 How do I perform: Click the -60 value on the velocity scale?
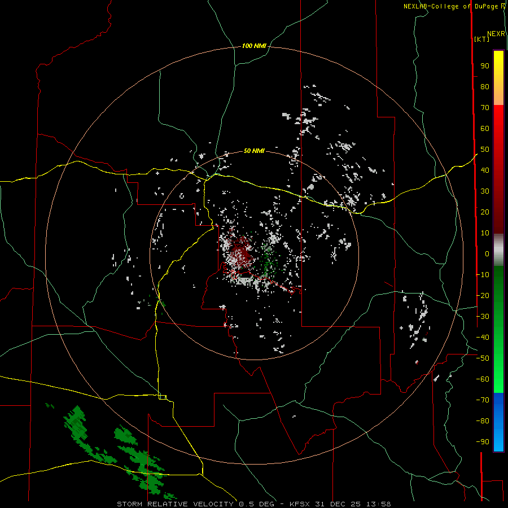tap(483, 379)
